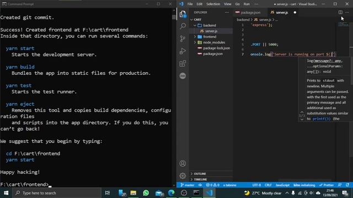This screenshot has width=353, height=198.
Task: Click the master git branch indicator
Action: click(188, 185)
